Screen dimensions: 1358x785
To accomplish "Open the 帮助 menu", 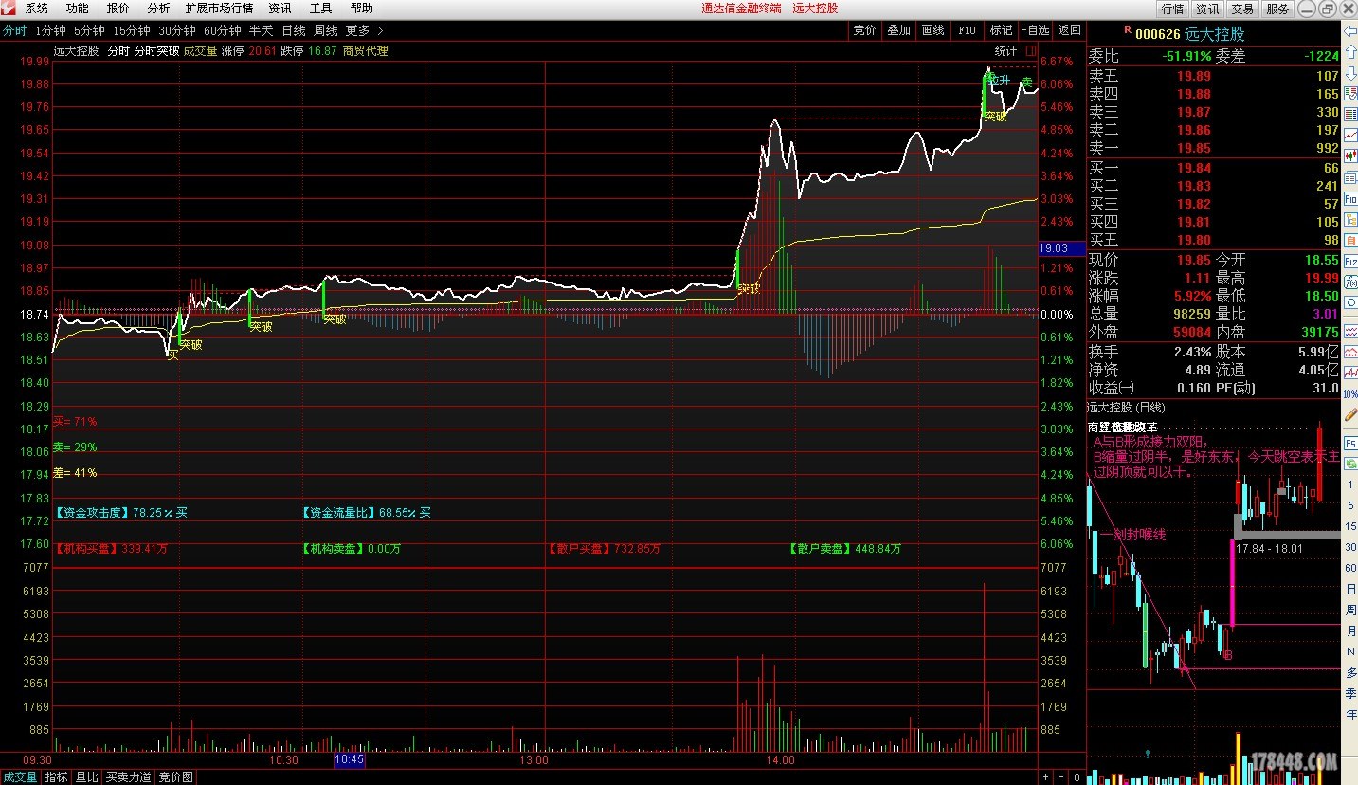I will [x=361, y=9].
